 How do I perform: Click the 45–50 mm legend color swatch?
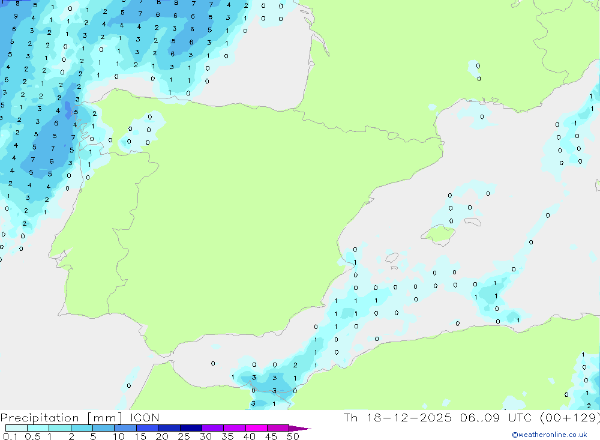pyautogui.click(x=278, y=428)
